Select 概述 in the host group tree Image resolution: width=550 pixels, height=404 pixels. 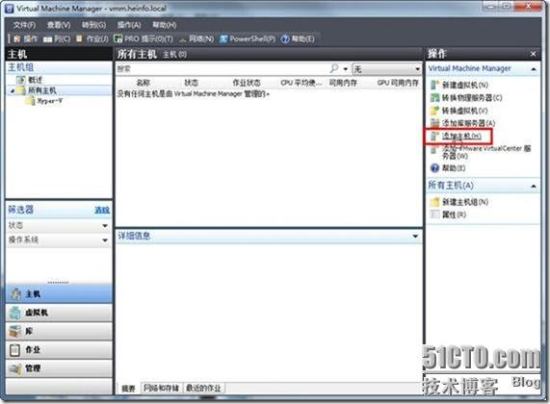click(30, 80)
